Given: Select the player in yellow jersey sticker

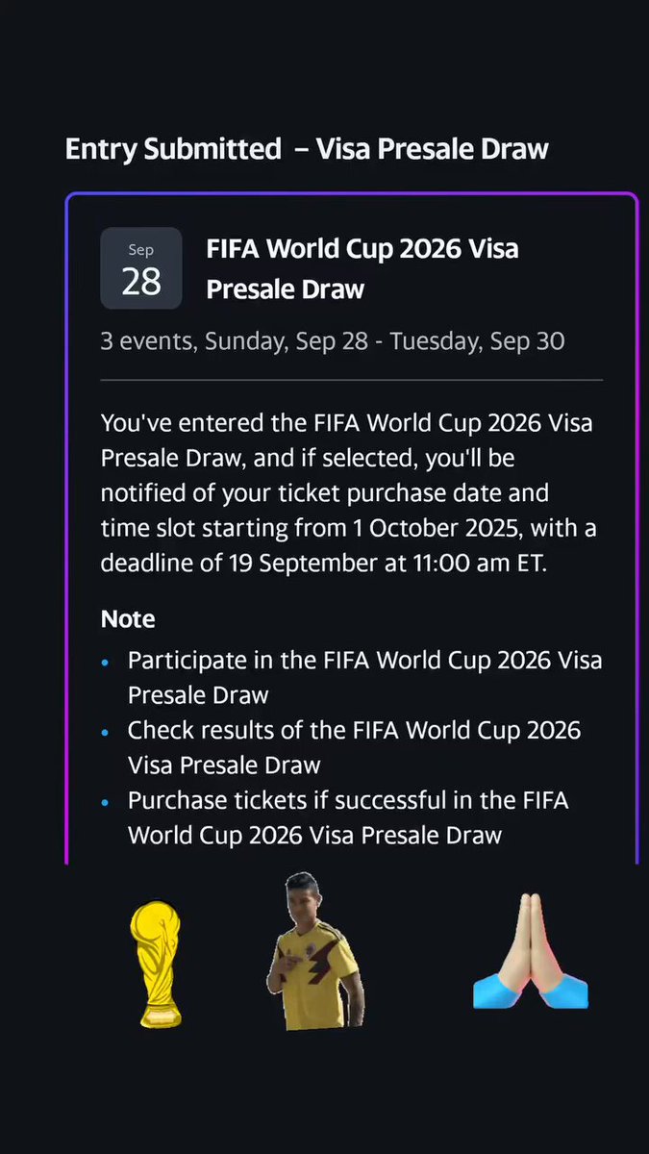Looking at the screenshot, I should (x=313, y=952).
